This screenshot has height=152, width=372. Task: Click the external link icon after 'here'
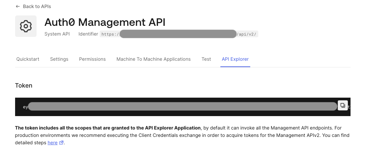tap(61, 143)
